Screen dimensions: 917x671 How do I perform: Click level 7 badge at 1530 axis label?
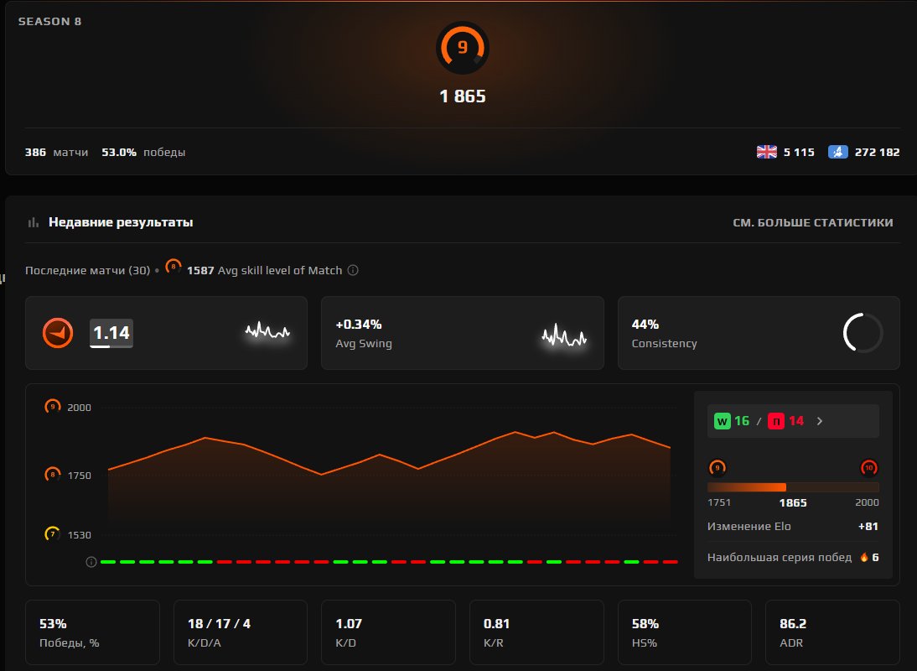click(x=53, y=534)
